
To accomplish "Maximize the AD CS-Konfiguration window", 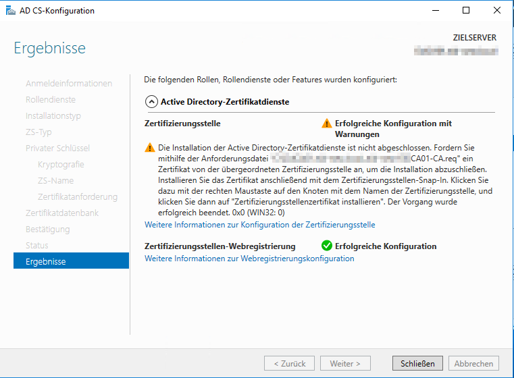I will point(466,11).
